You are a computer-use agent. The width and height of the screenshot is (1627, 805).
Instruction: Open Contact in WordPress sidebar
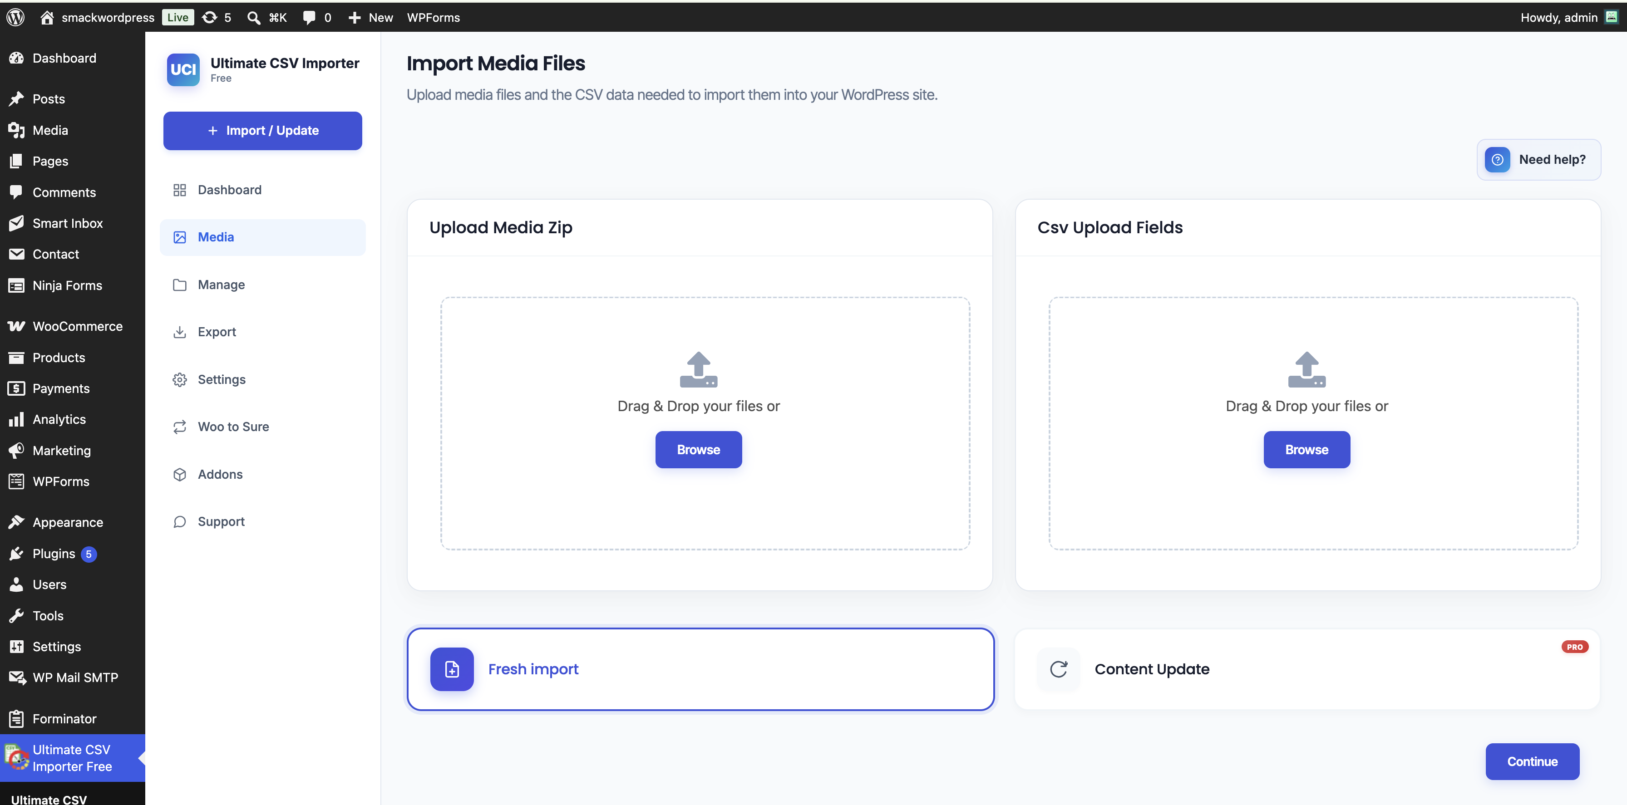(73, 254)
